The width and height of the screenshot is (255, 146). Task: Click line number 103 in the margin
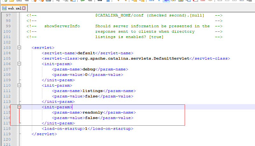coord(7,48)
